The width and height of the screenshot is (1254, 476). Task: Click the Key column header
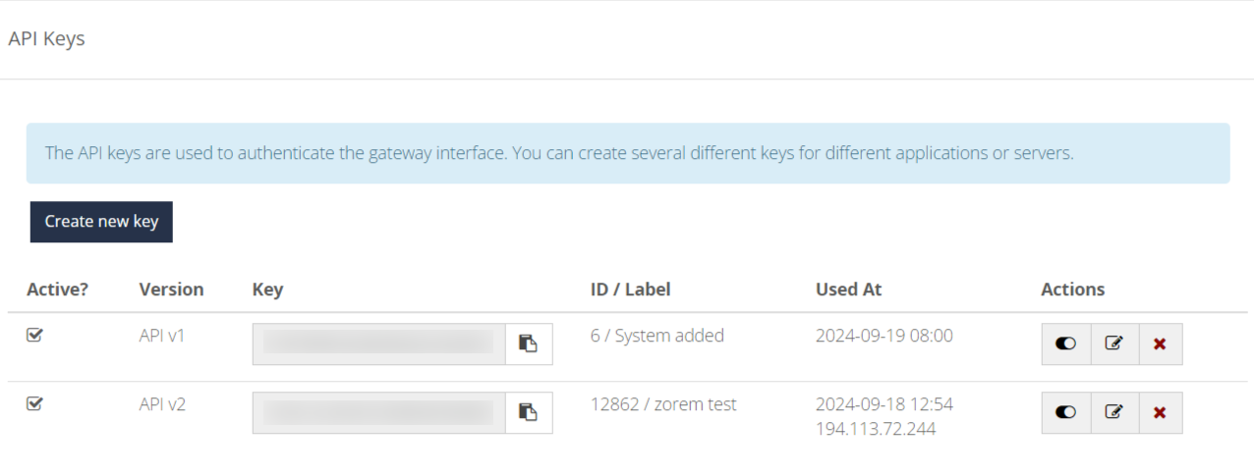[267, 290]
